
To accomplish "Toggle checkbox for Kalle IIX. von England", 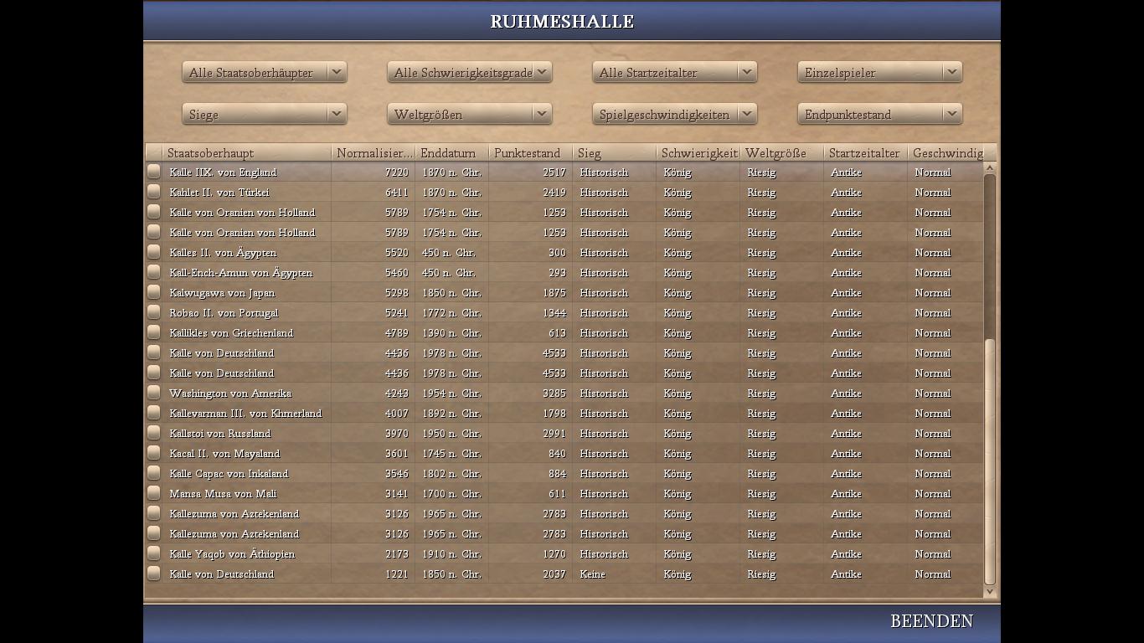I will 153,172.
